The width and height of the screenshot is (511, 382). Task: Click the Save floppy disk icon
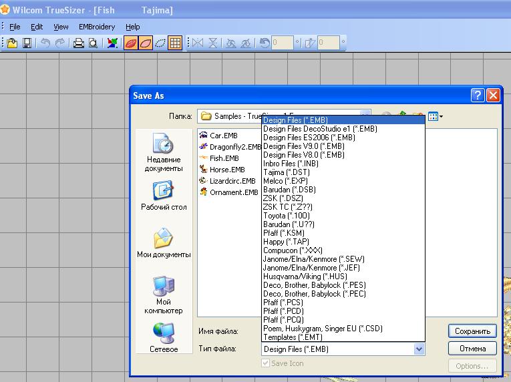click(x=27, y=43)
